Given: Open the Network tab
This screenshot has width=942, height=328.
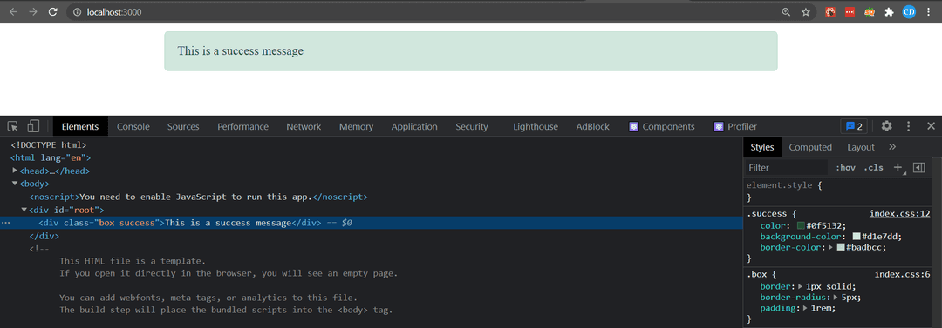Looking at the screenshot, I should 304,126.
